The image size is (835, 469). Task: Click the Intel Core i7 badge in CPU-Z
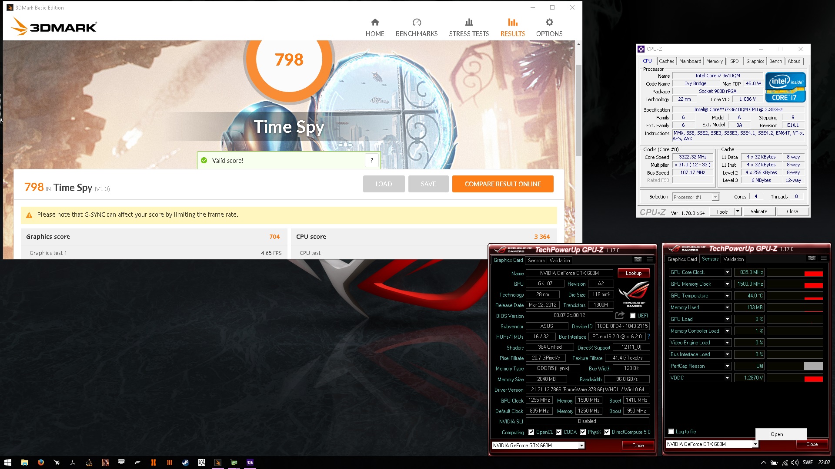coord(785,87)
